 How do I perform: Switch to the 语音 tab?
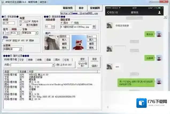click(x=48, y=60)
